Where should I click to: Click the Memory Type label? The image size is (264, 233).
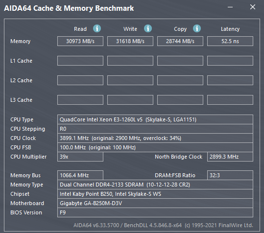click(x=26, y=185)
